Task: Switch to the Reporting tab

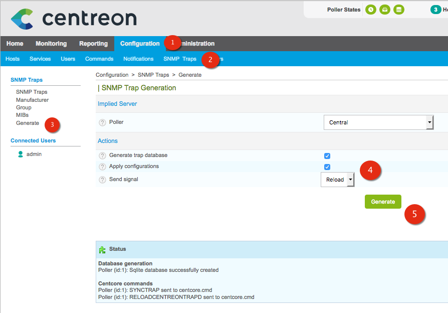Action: point(93,44)
